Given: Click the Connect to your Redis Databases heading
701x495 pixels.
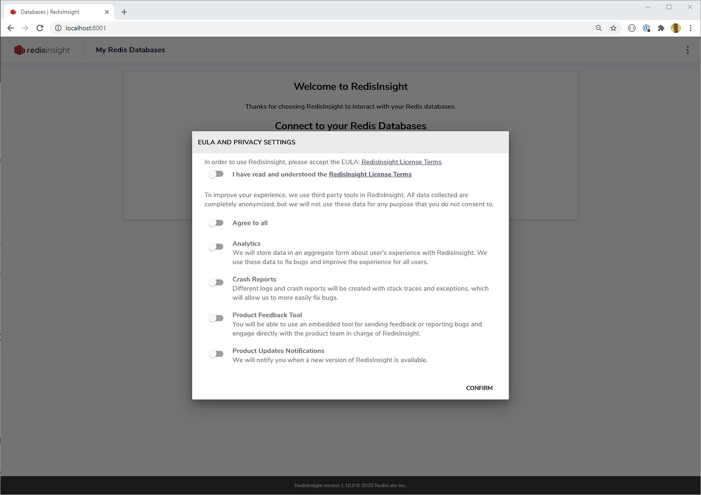Looking at the screenshot, I should (350, 126).
